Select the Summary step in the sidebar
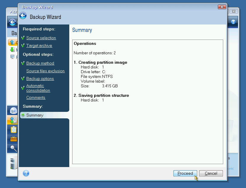This screenshot has height=188, width=246. (x=35, y=115)
